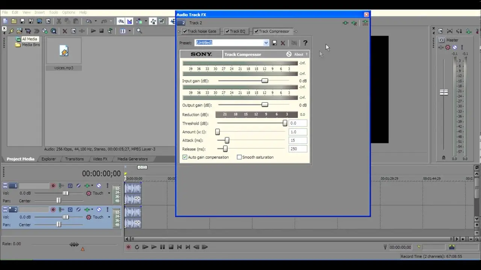Mute Track 1
Viewport: 481px width, 270px height.
point(99,186)
